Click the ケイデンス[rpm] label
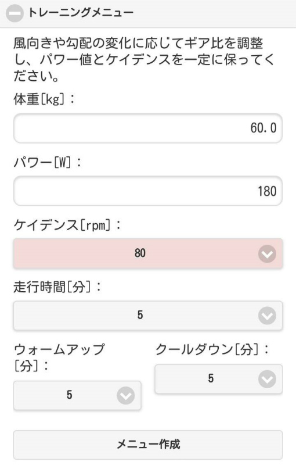The image size is (296, 465). coord(67,225)
